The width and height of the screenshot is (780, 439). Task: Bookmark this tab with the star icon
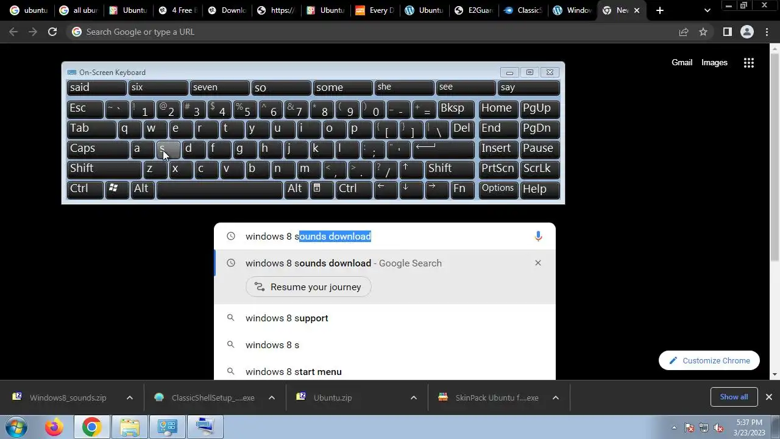(703, 32)
